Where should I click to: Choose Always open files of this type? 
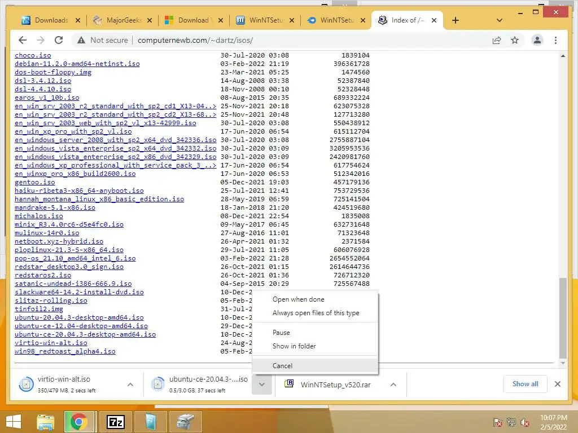316,313
